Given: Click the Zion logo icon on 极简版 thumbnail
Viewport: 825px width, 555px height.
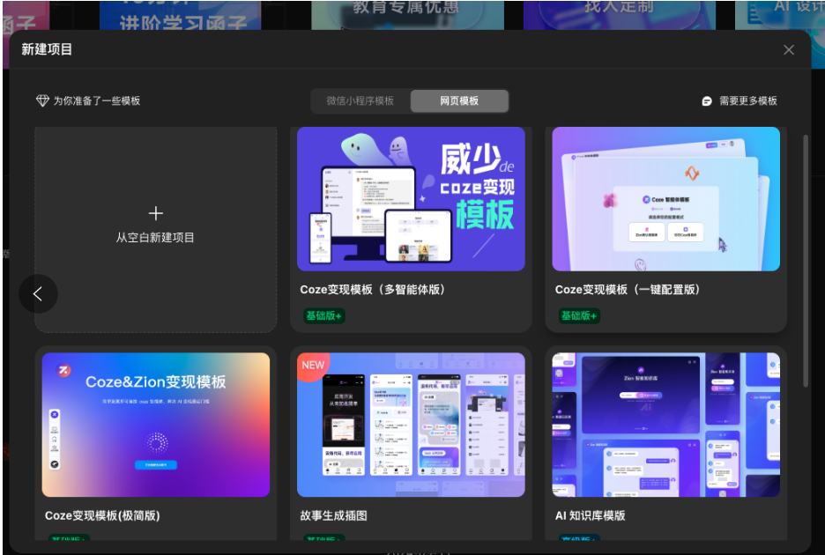Looking at the screenshot, I should tap(63, 370).
